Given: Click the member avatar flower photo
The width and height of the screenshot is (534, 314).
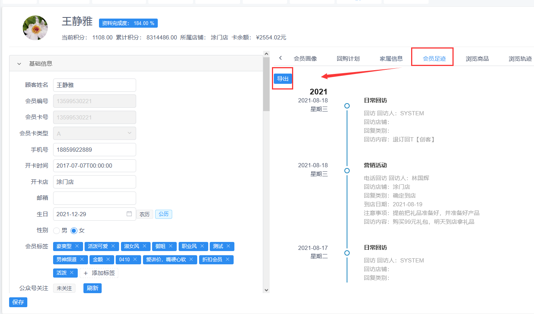Looking at the screenshot, I should point(35,28).
